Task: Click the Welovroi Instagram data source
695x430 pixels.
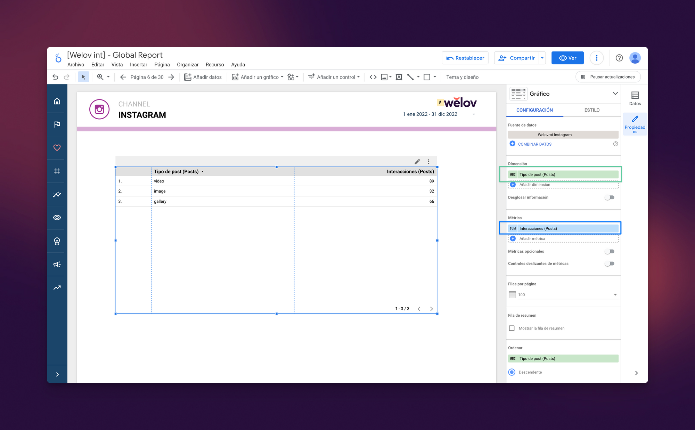Action: [x=563, y=135]
